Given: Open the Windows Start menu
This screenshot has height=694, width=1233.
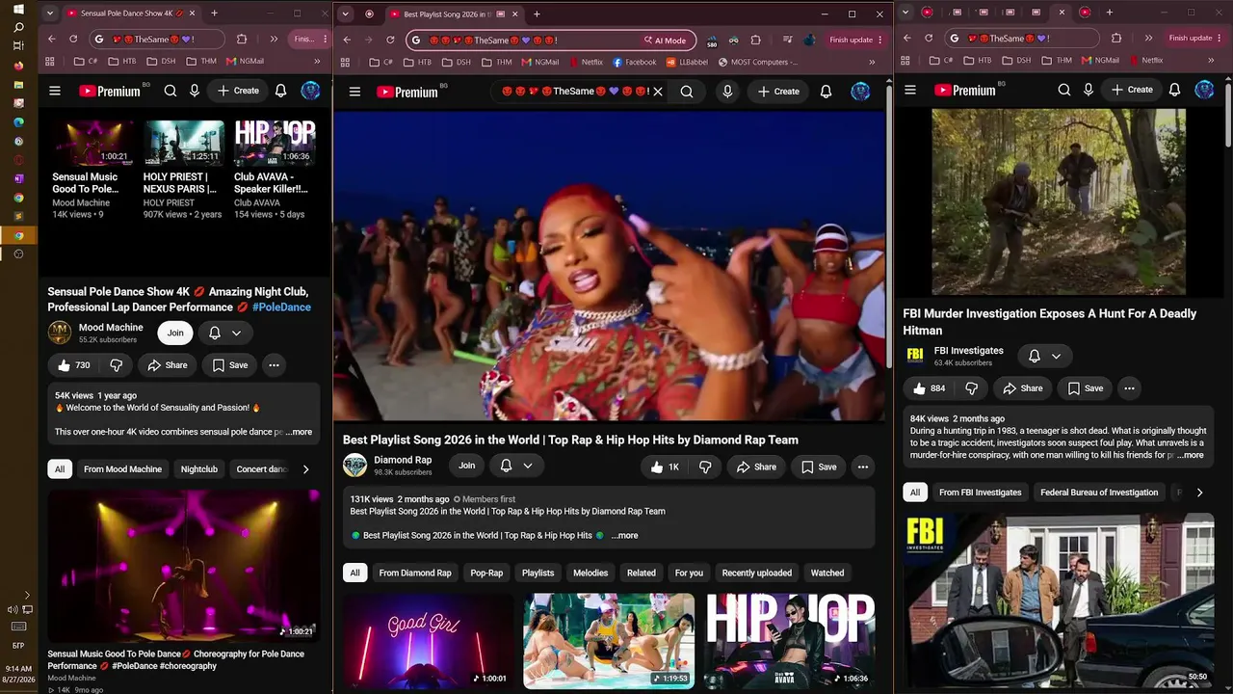Looking at the screenshot, I should pyautogui.click(x=18, y=10).
